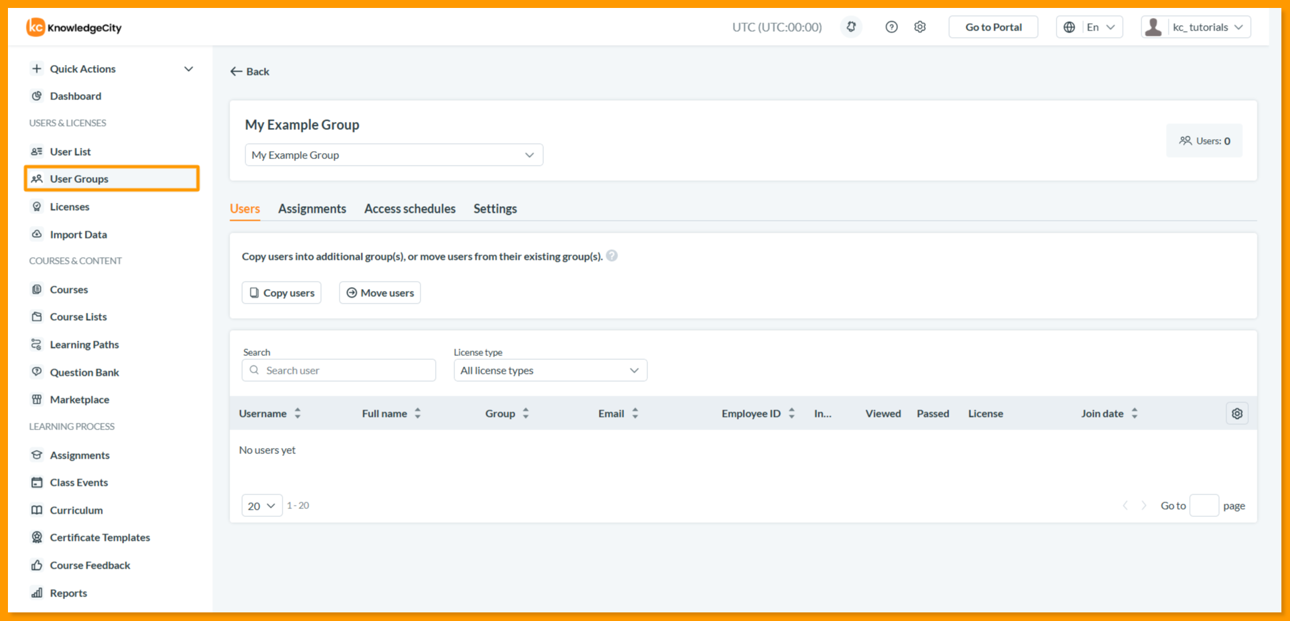Click the Back link

(x=249, y=72)
